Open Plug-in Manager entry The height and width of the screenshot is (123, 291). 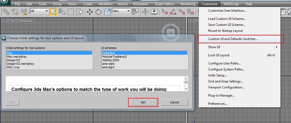tap(240, 96)
